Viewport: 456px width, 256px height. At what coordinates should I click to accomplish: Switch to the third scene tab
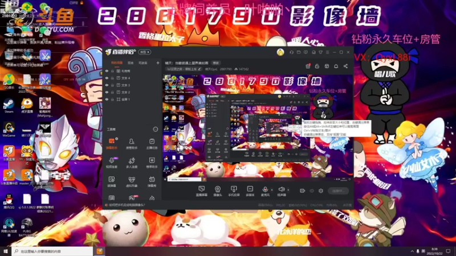(x=143, y=63)
